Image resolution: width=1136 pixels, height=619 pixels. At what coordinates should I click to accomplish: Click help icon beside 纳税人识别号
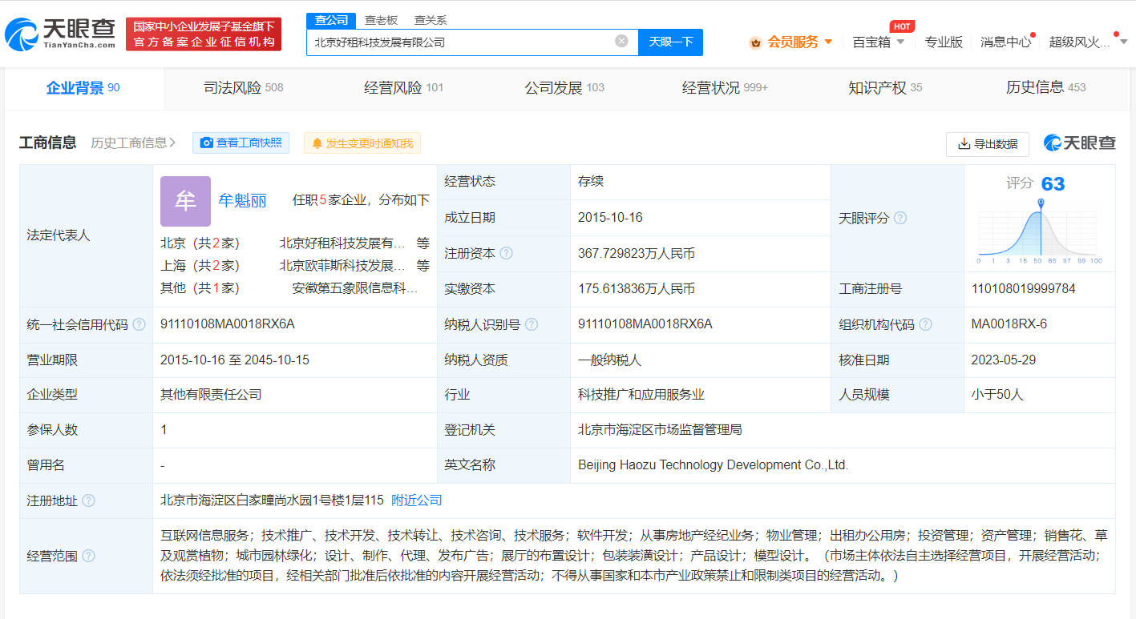[x=532, y=324]
